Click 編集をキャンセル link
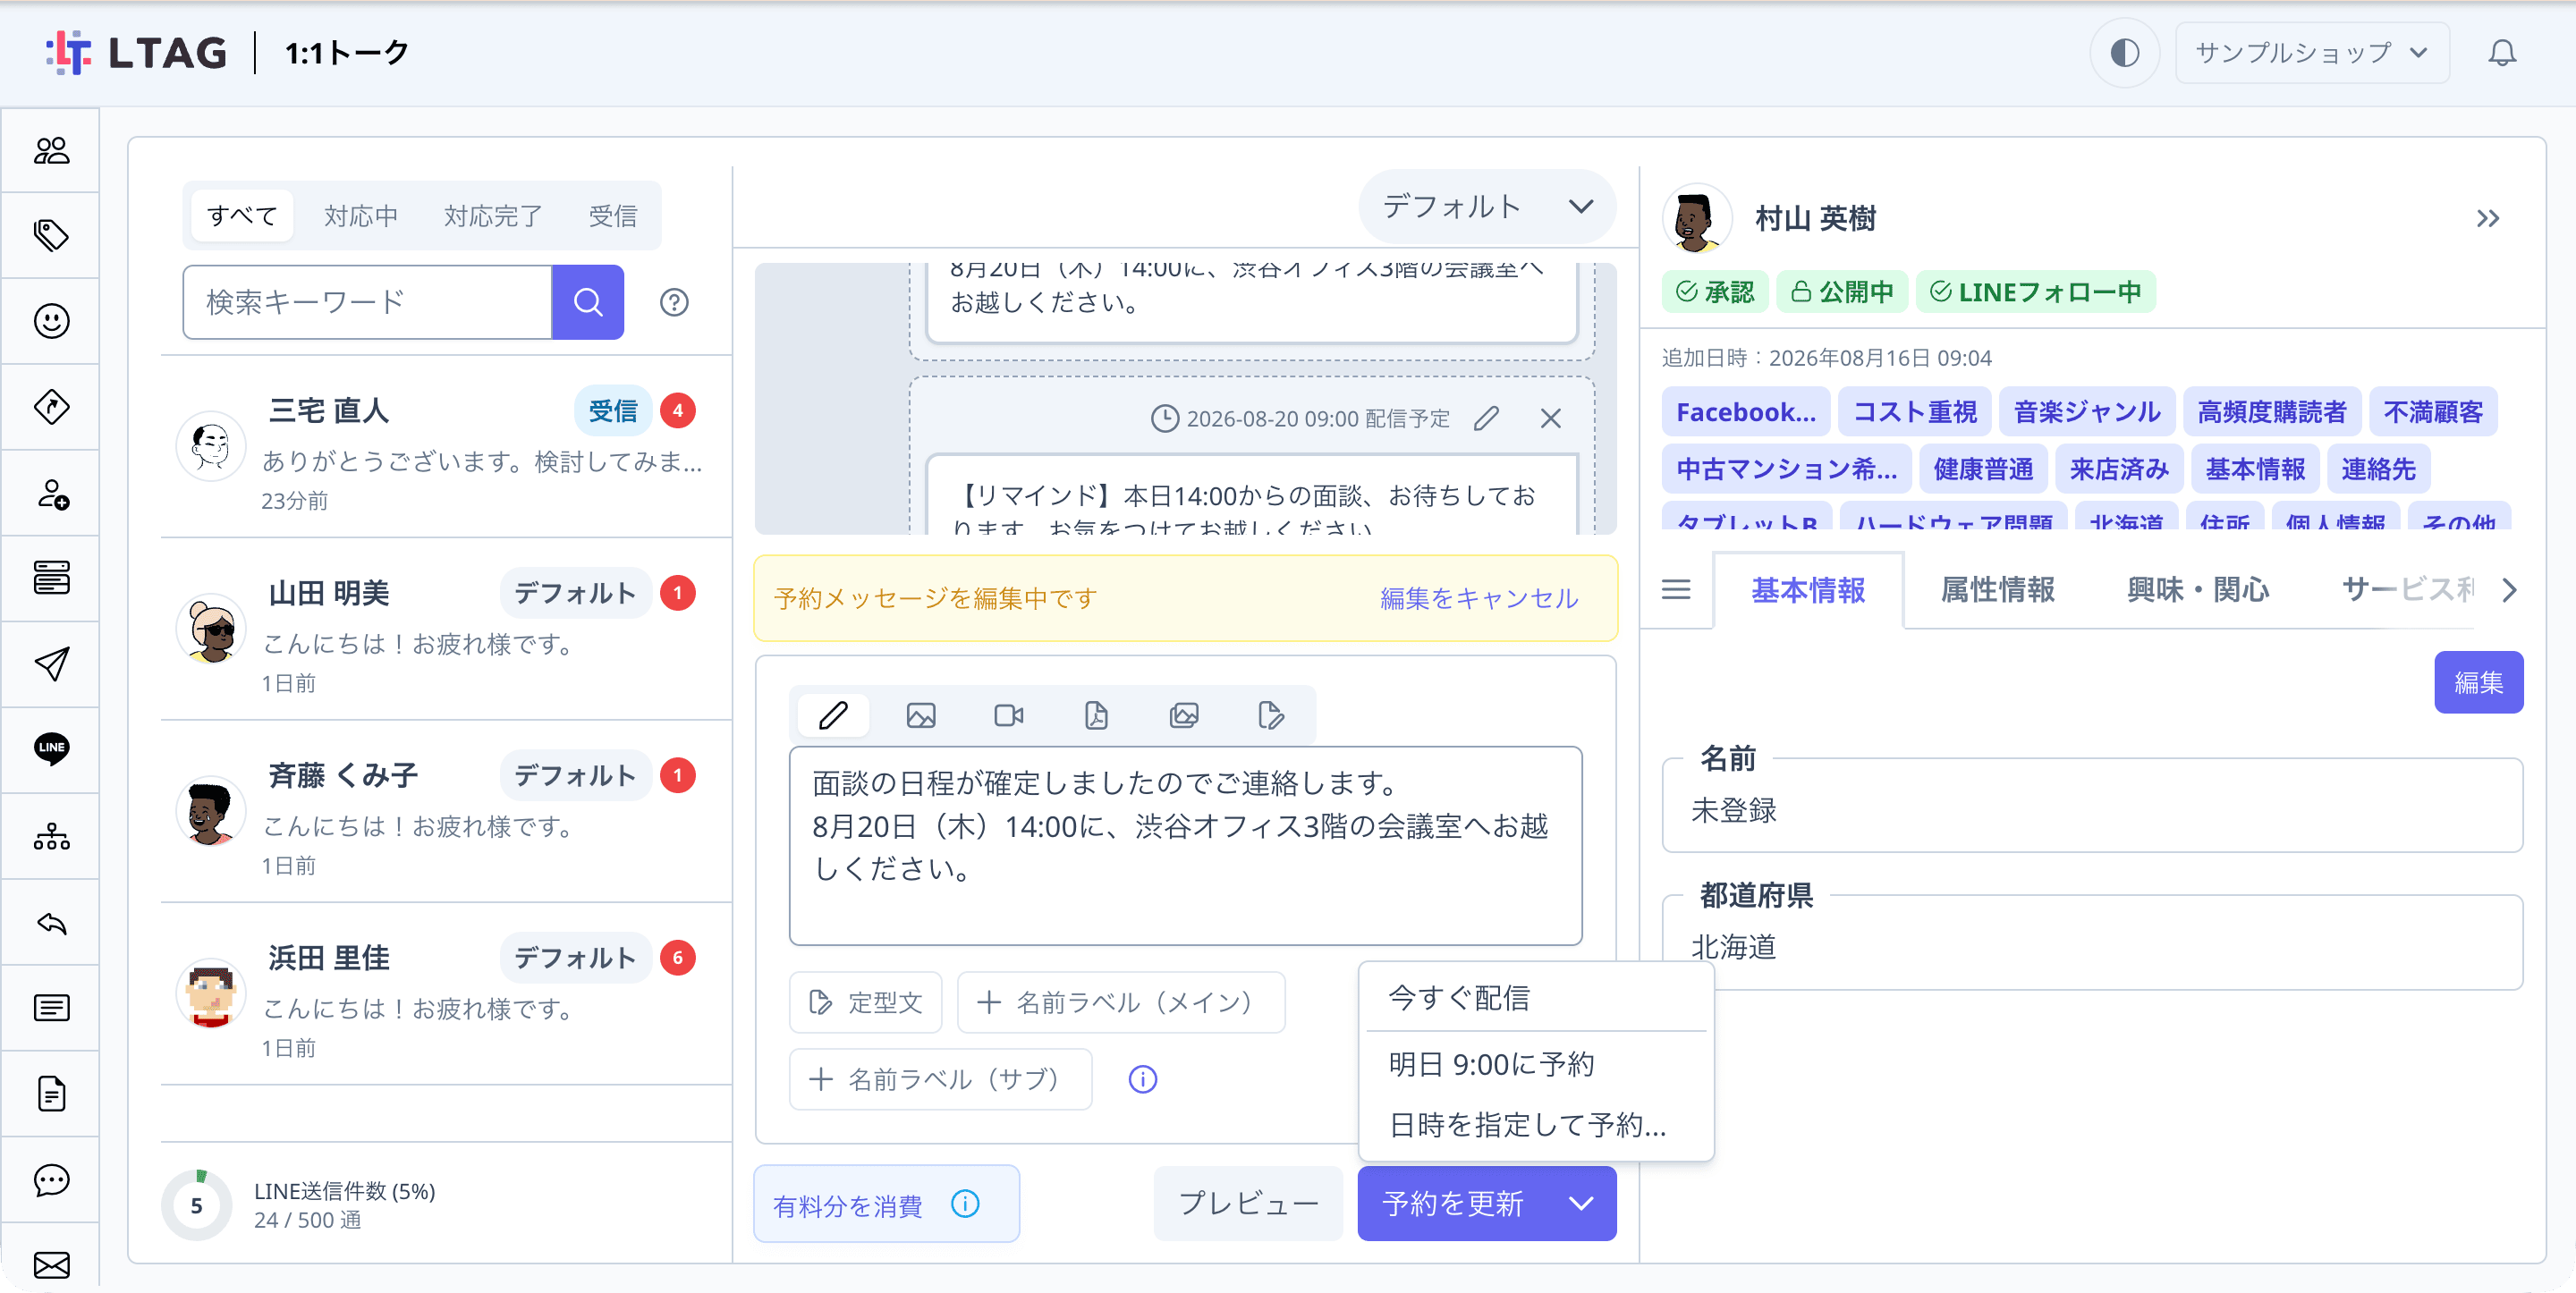The image size is (2576, 1293). (1479, 598)
